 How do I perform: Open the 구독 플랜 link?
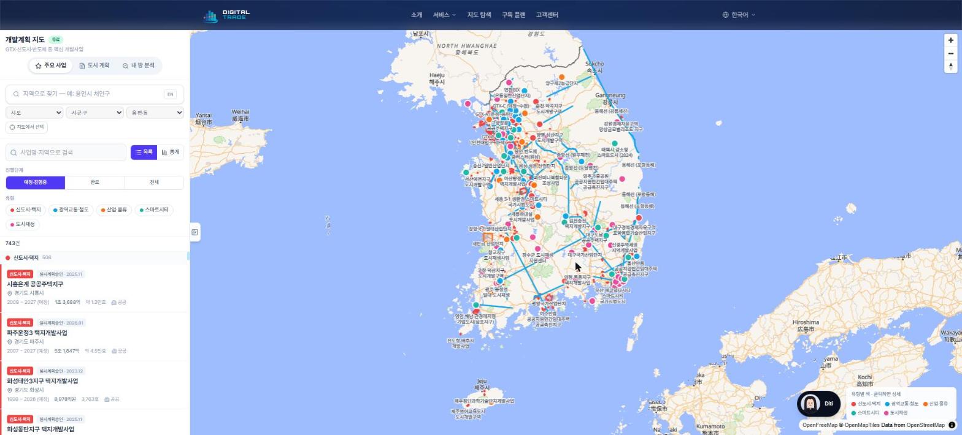pyautogui.click(x=514, y=15)
